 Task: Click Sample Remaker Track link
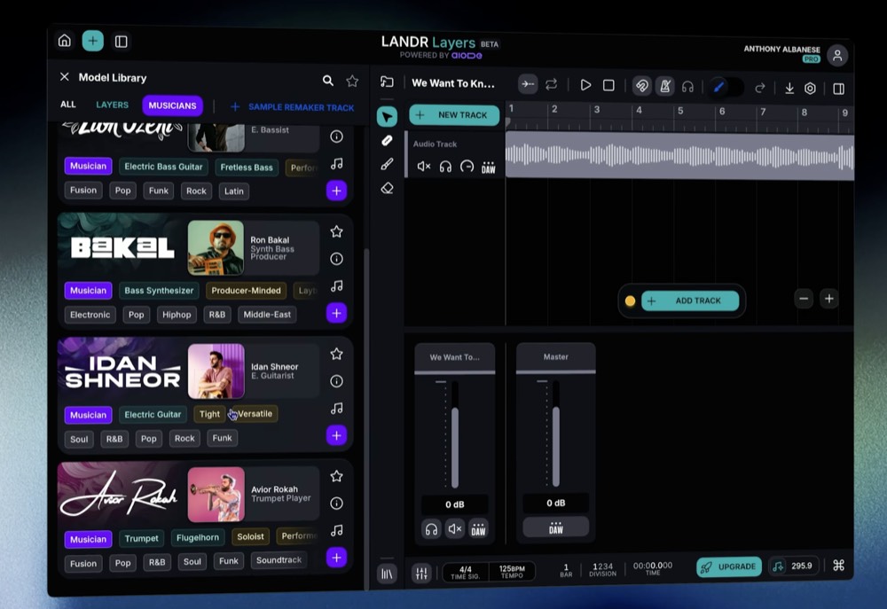[x=293, y=107]
